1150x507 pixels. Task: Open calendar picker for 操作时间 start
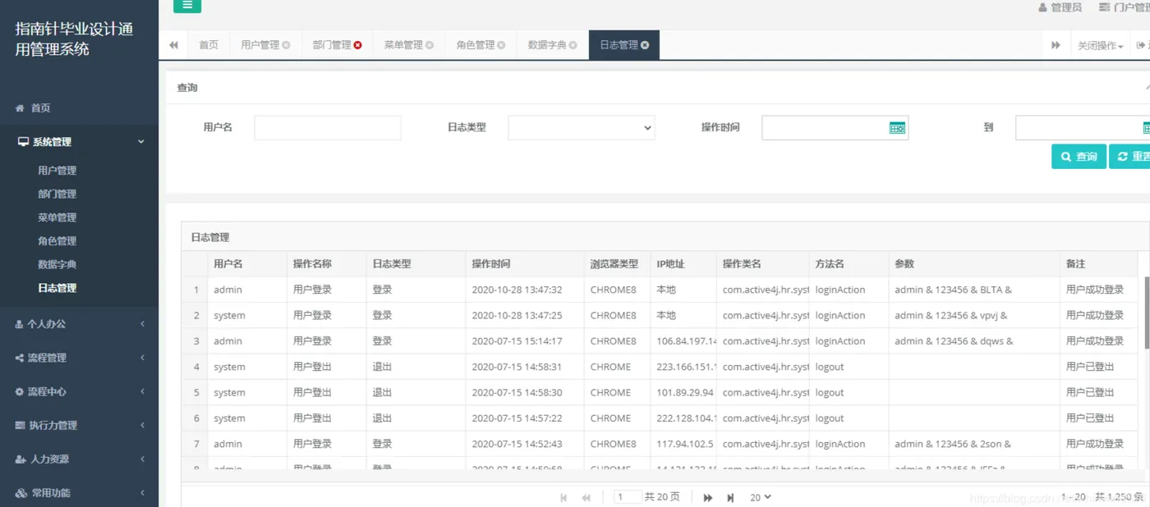(x=897, y=128)
